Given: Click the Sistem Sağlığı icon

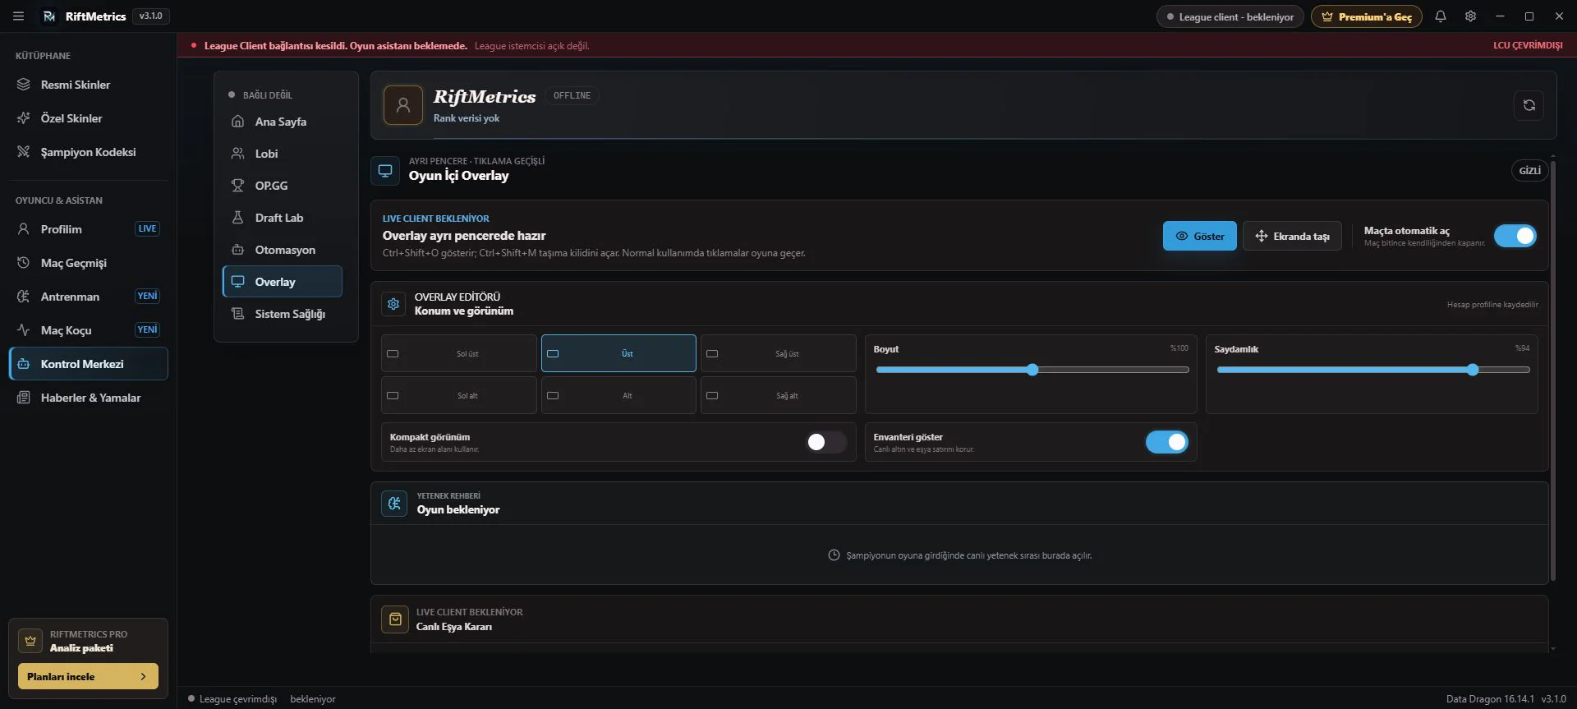Looking at the screenshot, I should [x=237, y=314].
